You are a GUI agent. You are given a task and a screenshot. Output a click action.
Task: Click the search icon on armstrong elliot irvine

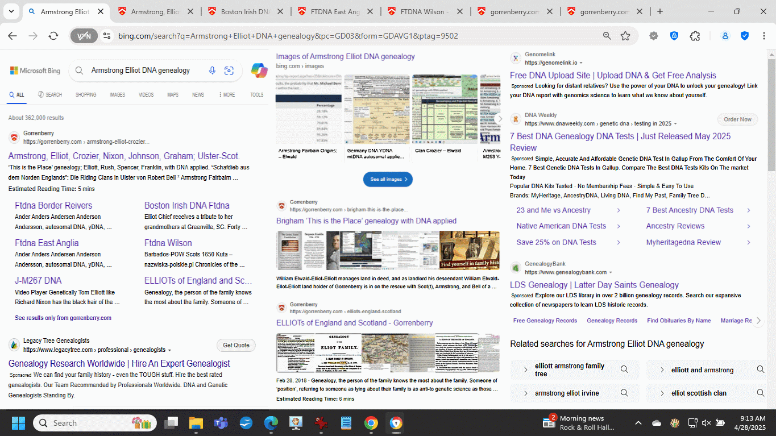click(624, 393)
